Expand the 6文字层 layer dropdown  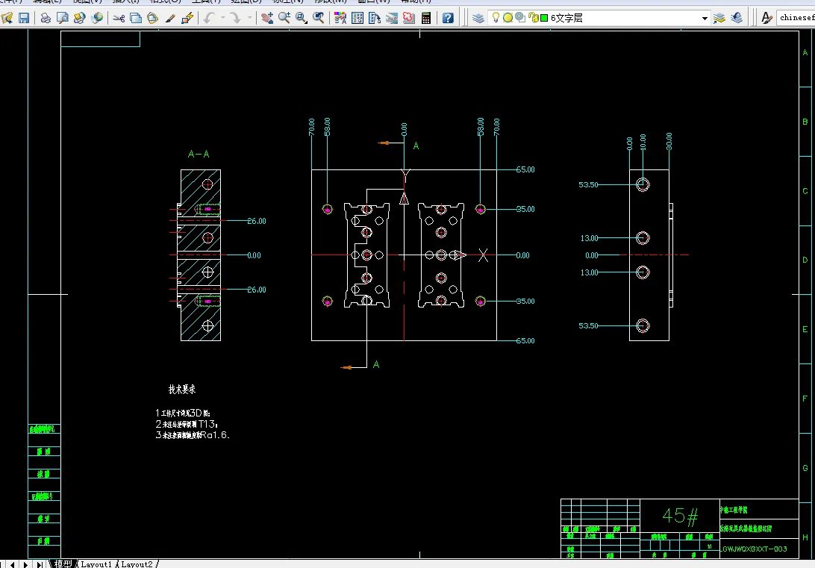point(705,18)
